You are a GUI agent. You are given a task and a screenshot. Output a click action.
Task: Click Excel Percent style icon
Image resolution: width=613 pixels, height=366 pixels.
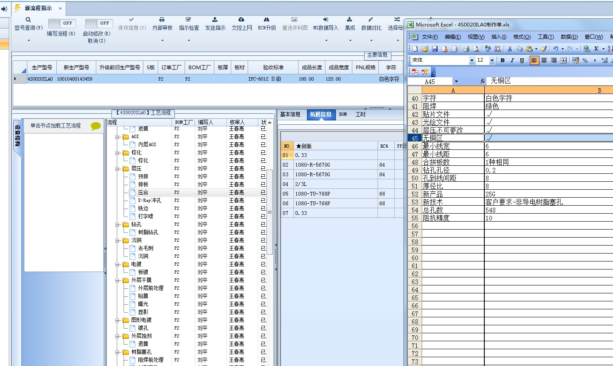(585, 60)
